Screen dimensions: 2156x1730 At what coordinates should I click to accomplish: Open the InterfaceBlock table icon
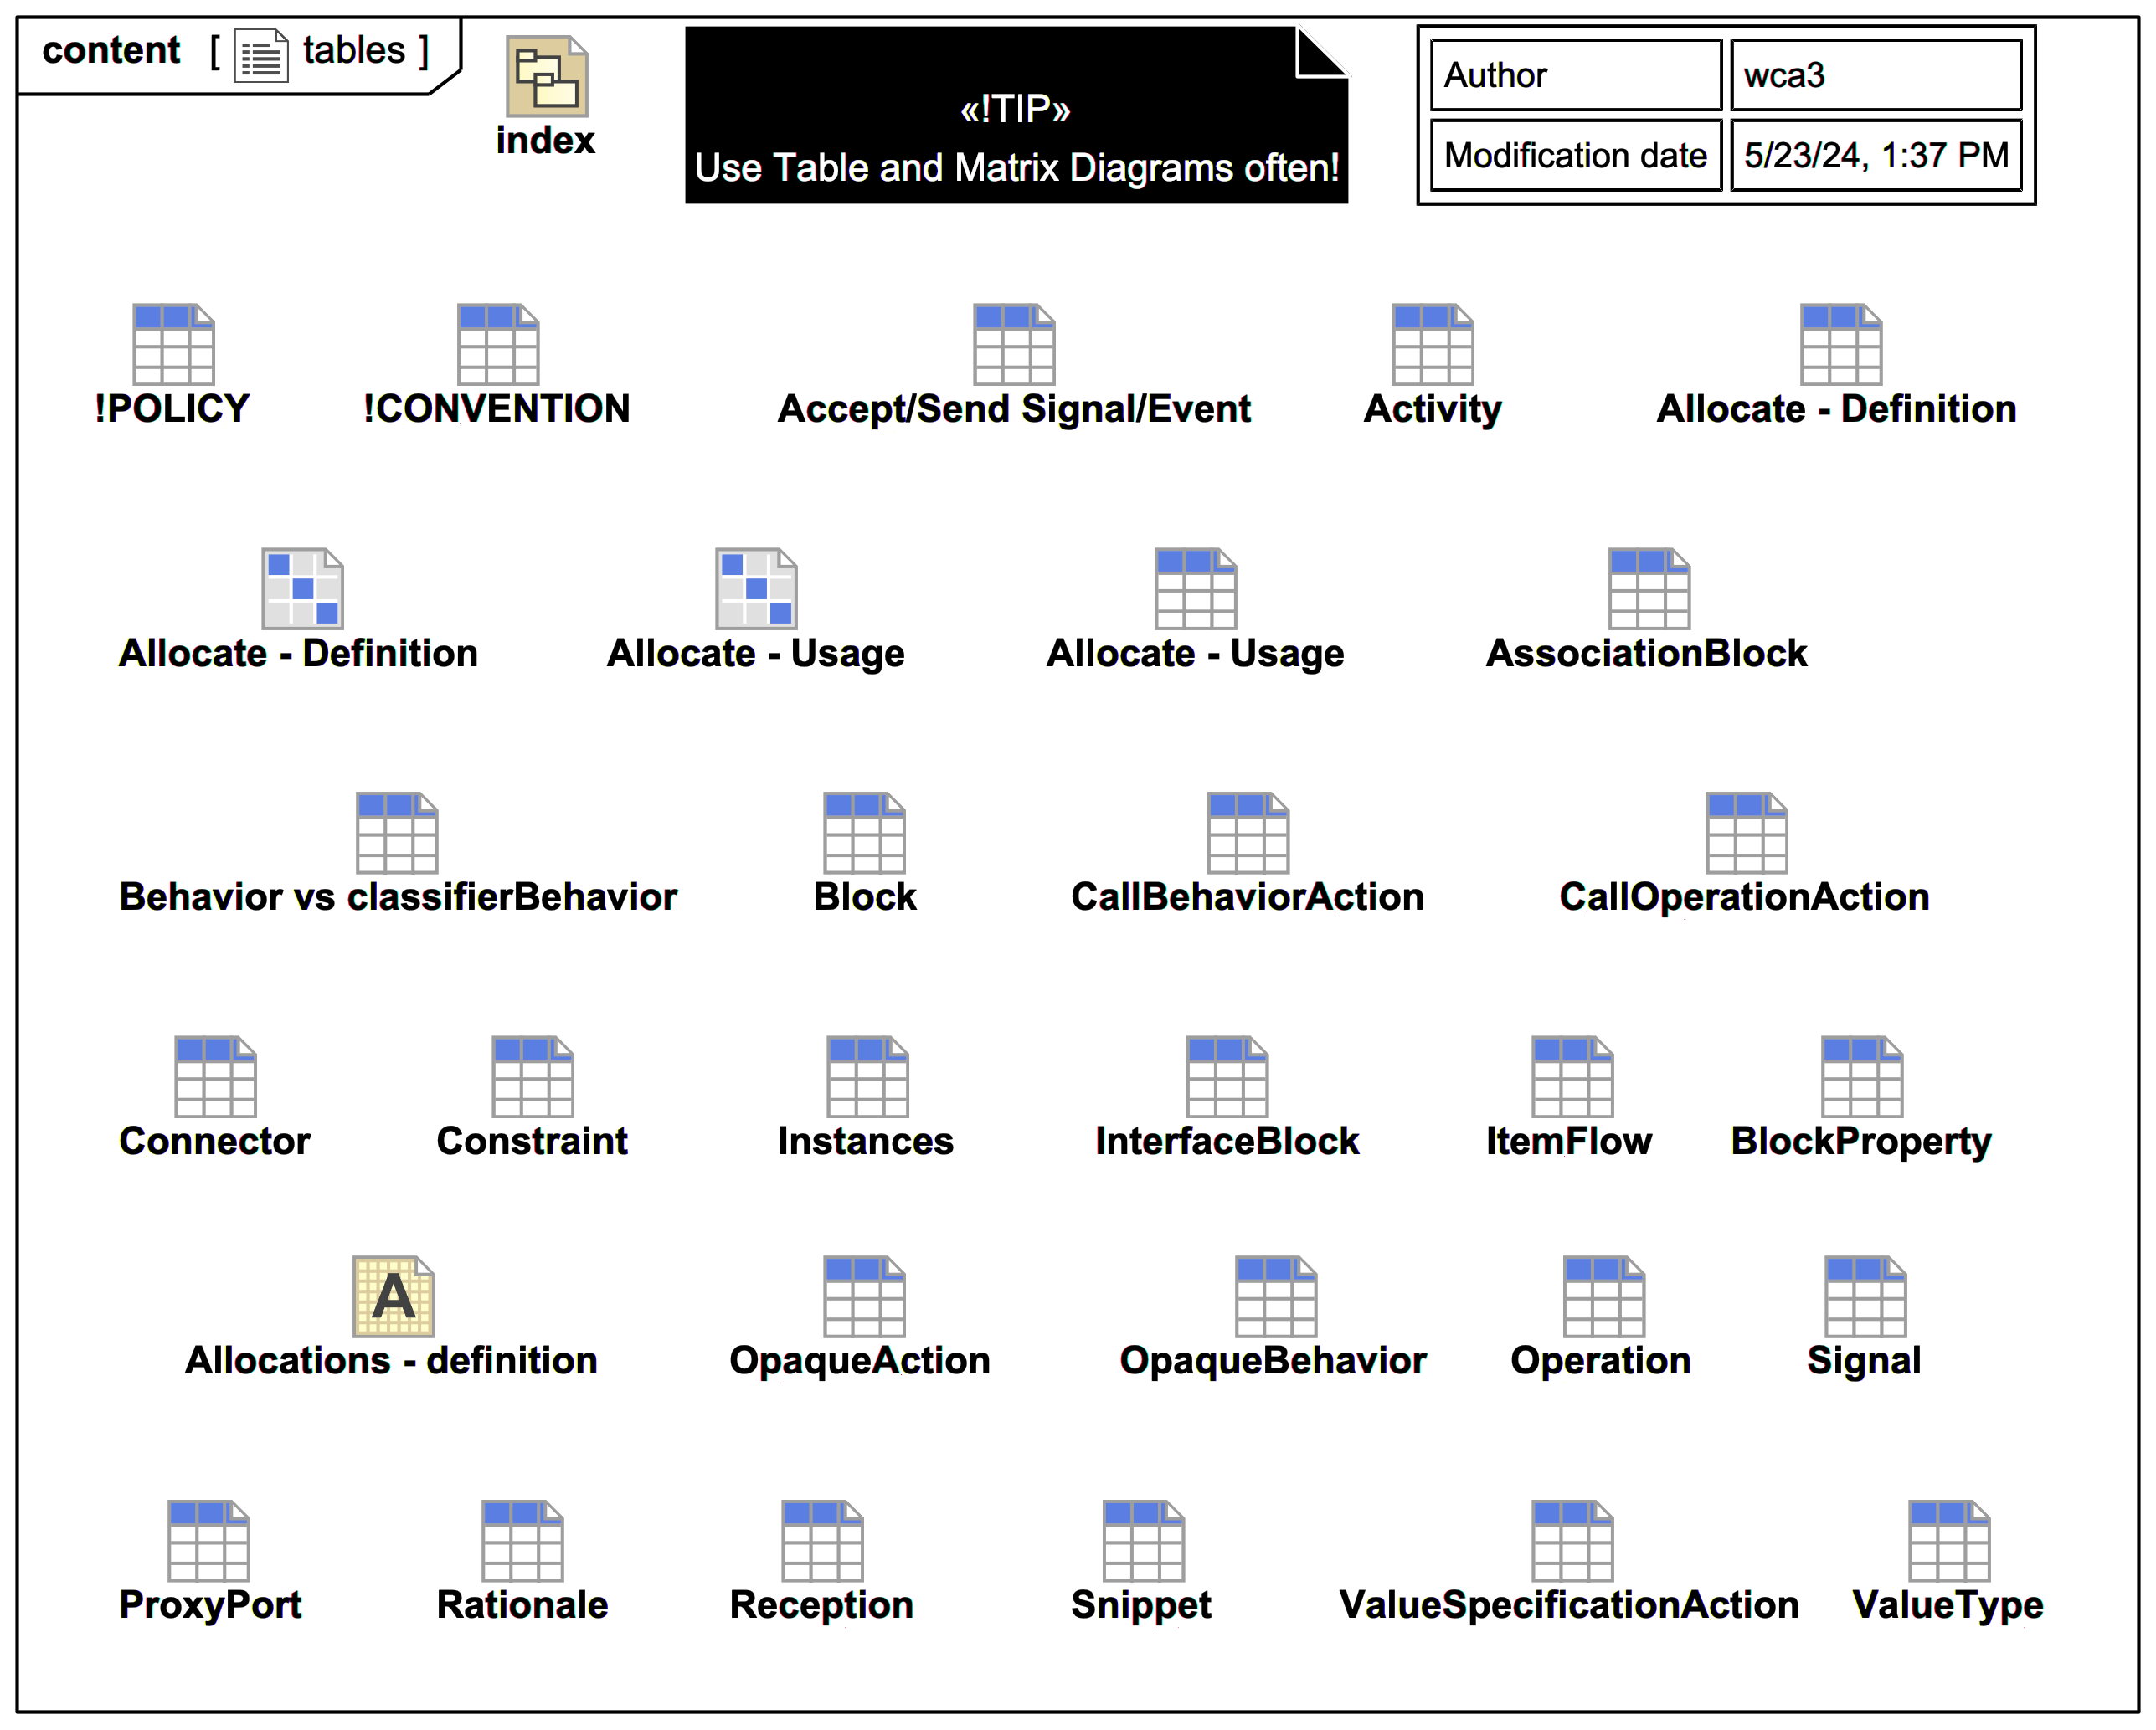click(x=1227, y=1076)
